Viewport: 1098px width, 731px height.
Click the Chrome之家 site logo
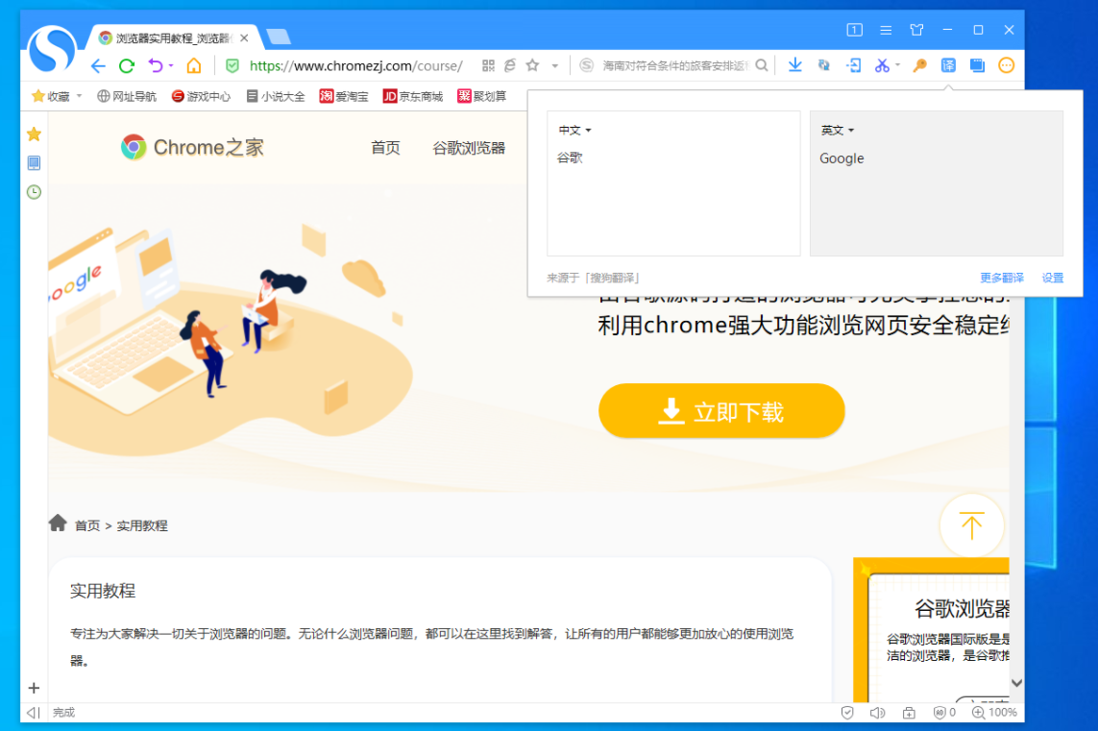pos(192,147)
